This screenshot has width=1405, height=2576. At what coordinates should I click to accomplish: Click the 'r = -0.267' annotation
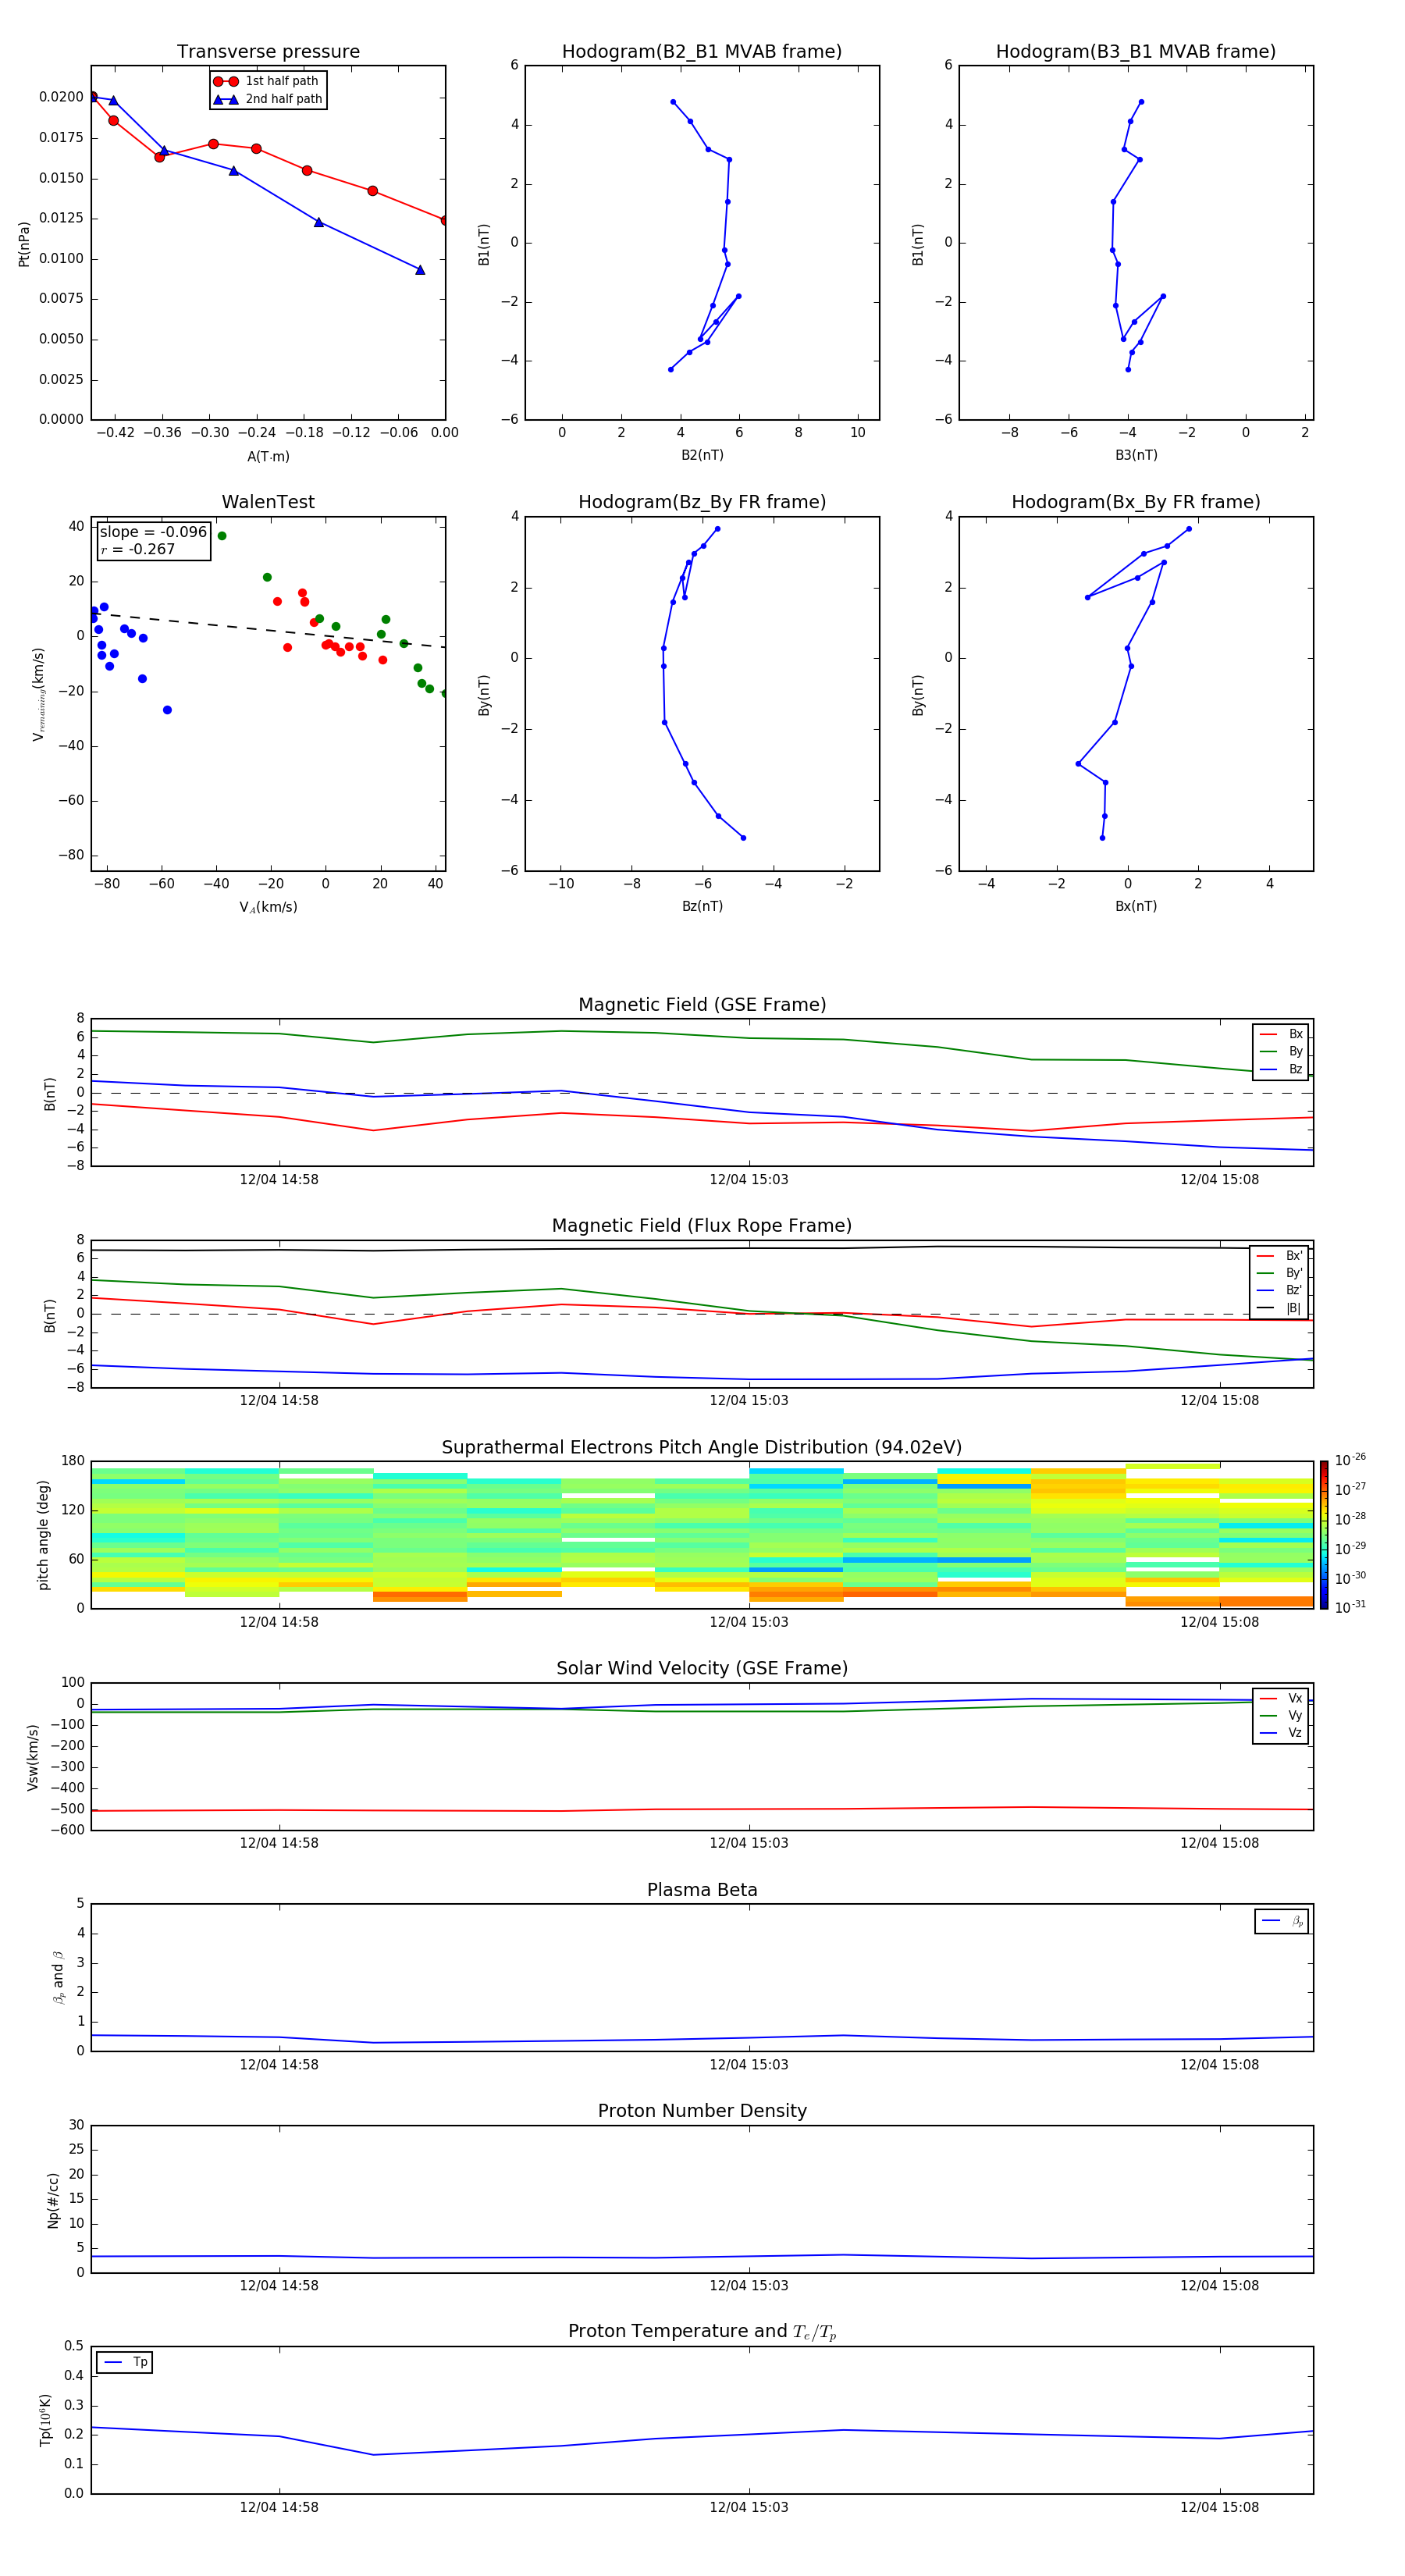(x=138, y=549)
